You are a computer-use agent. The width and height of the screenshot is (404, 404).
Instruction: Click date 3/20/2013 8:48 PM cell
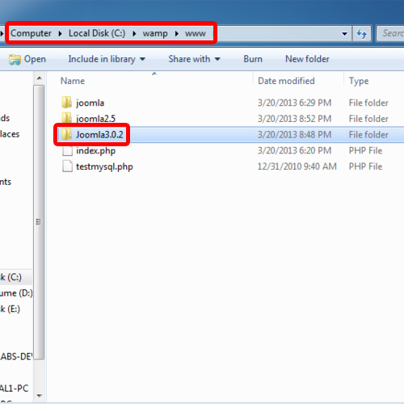(x=294, y=134)
